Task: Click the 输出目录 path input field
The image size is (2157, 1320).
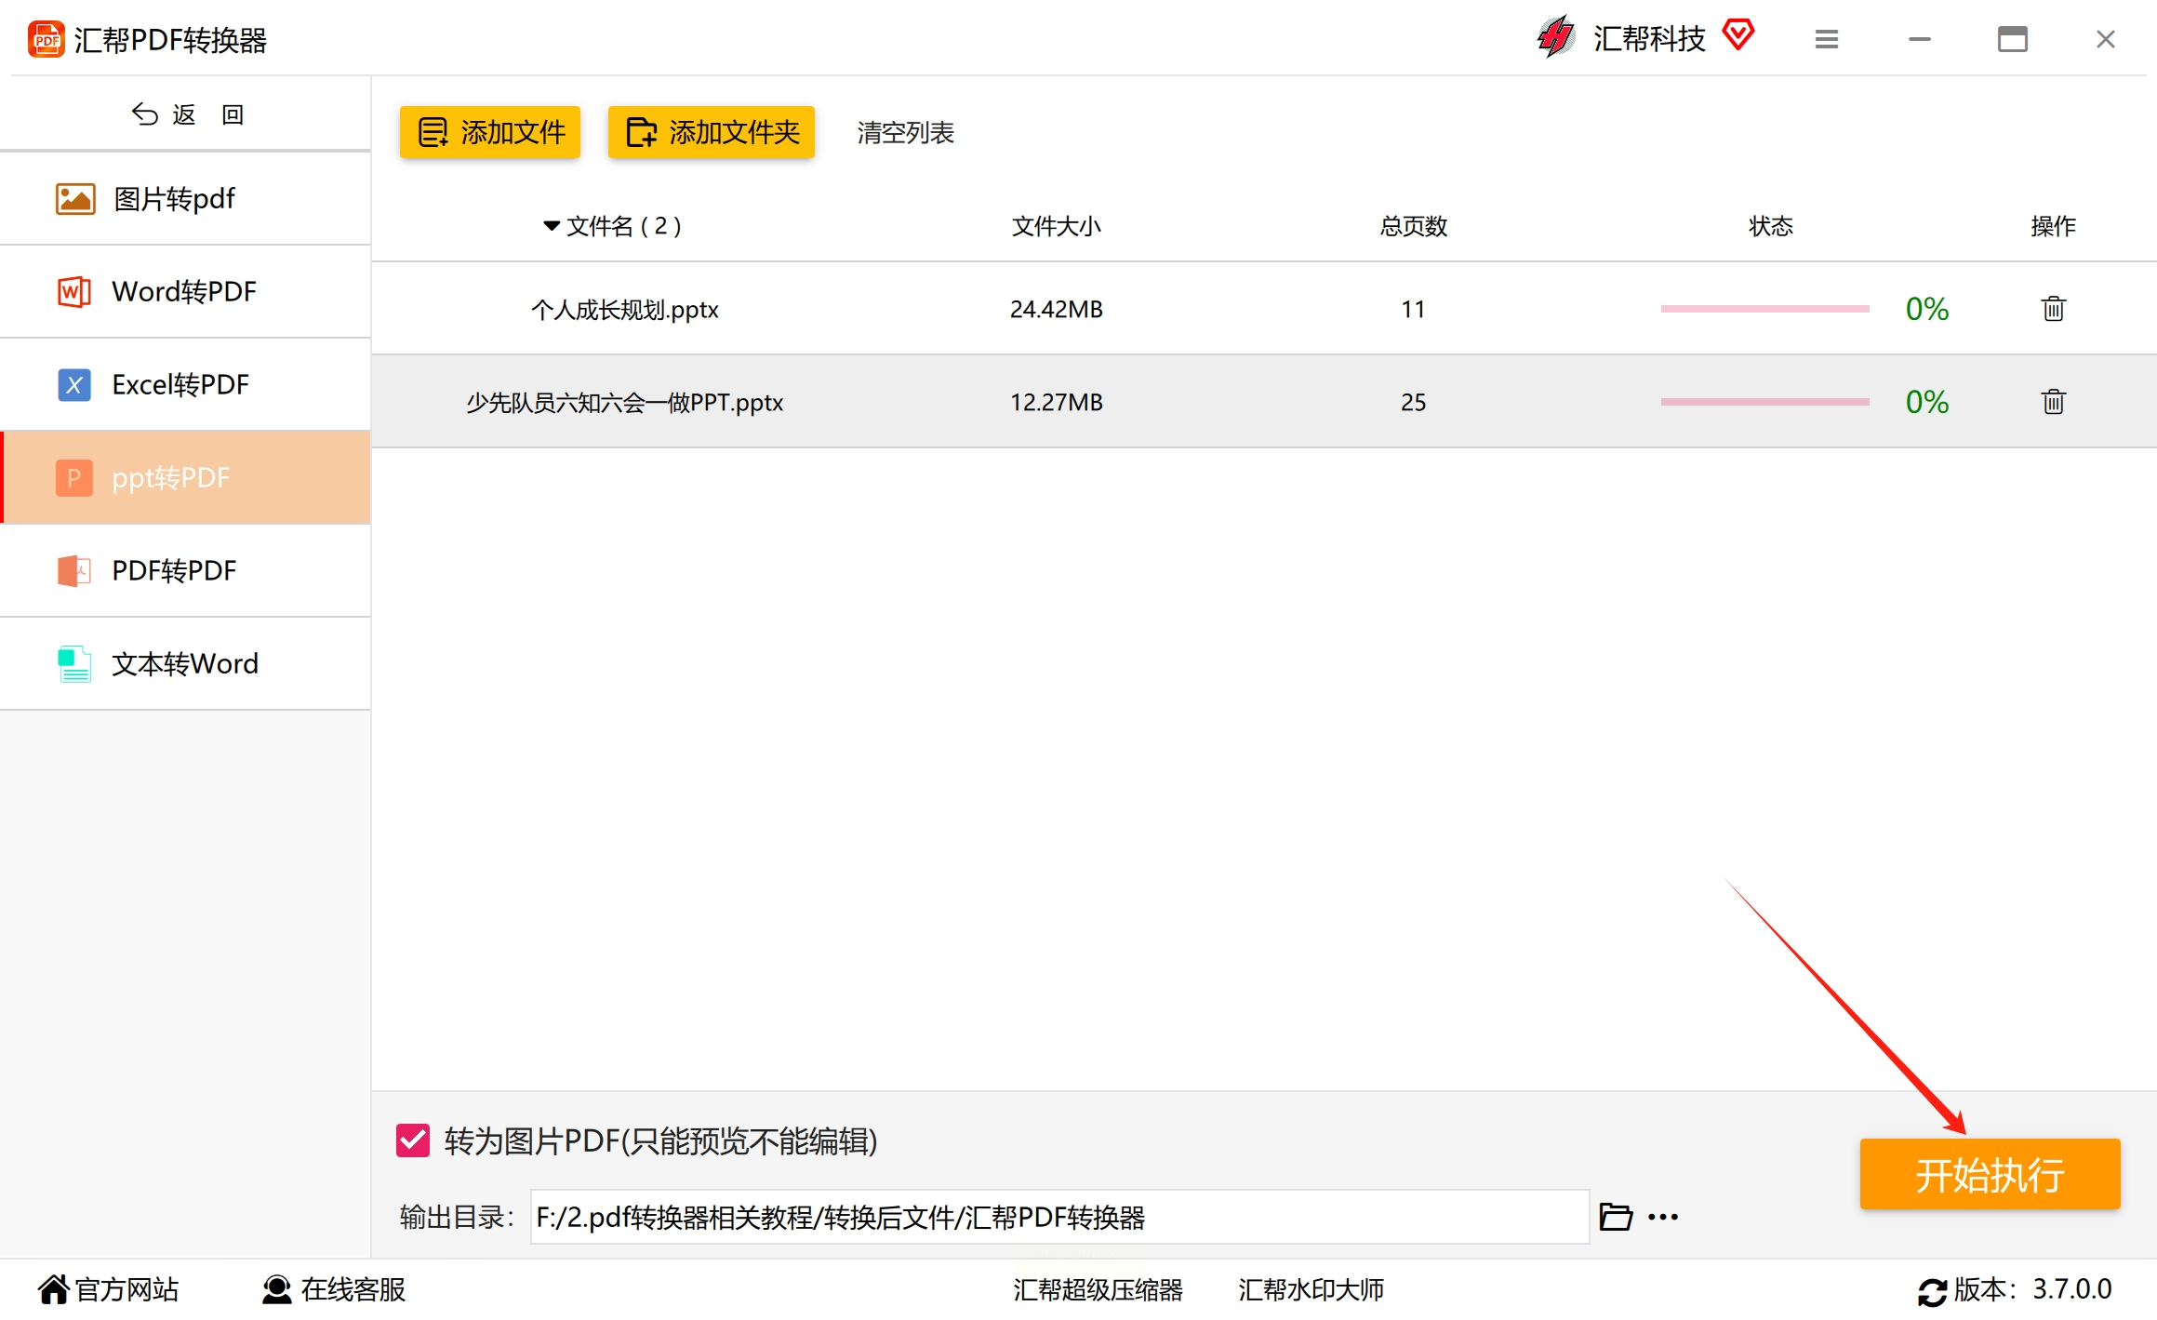Action: 1059,1217
